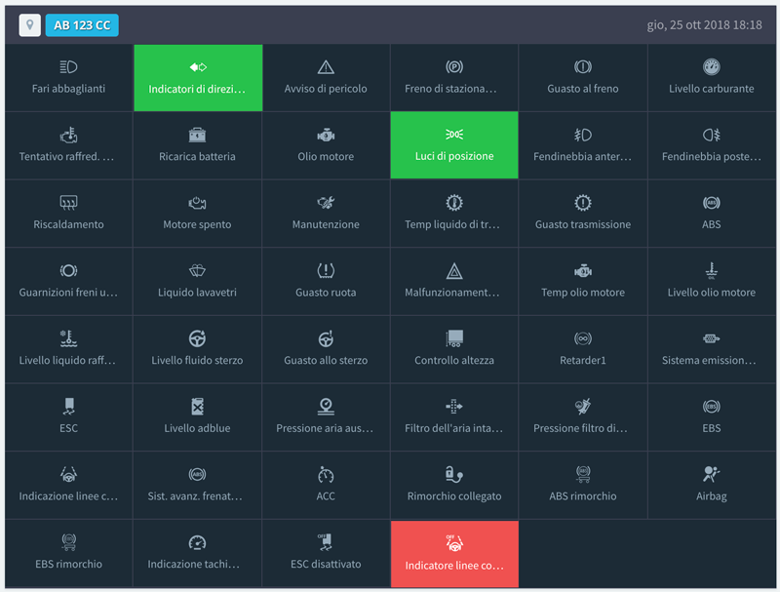Click the Airbag indicator icon
Image resolution: width=780 pixels, height=592 pixels.
click(711, 475)
